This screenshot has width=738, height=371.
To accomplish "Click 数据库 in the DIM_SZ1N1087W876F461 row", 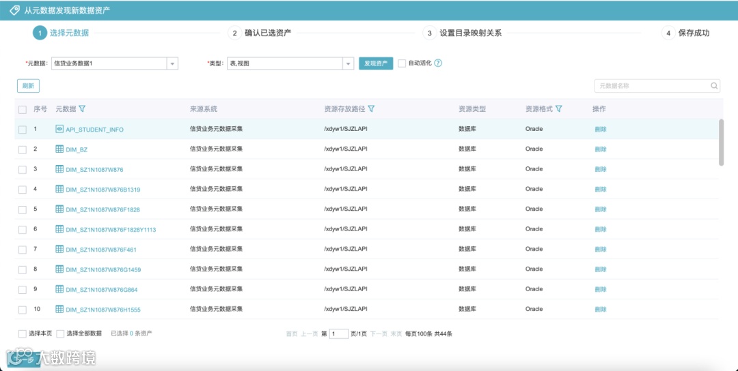I will point(467,249).
